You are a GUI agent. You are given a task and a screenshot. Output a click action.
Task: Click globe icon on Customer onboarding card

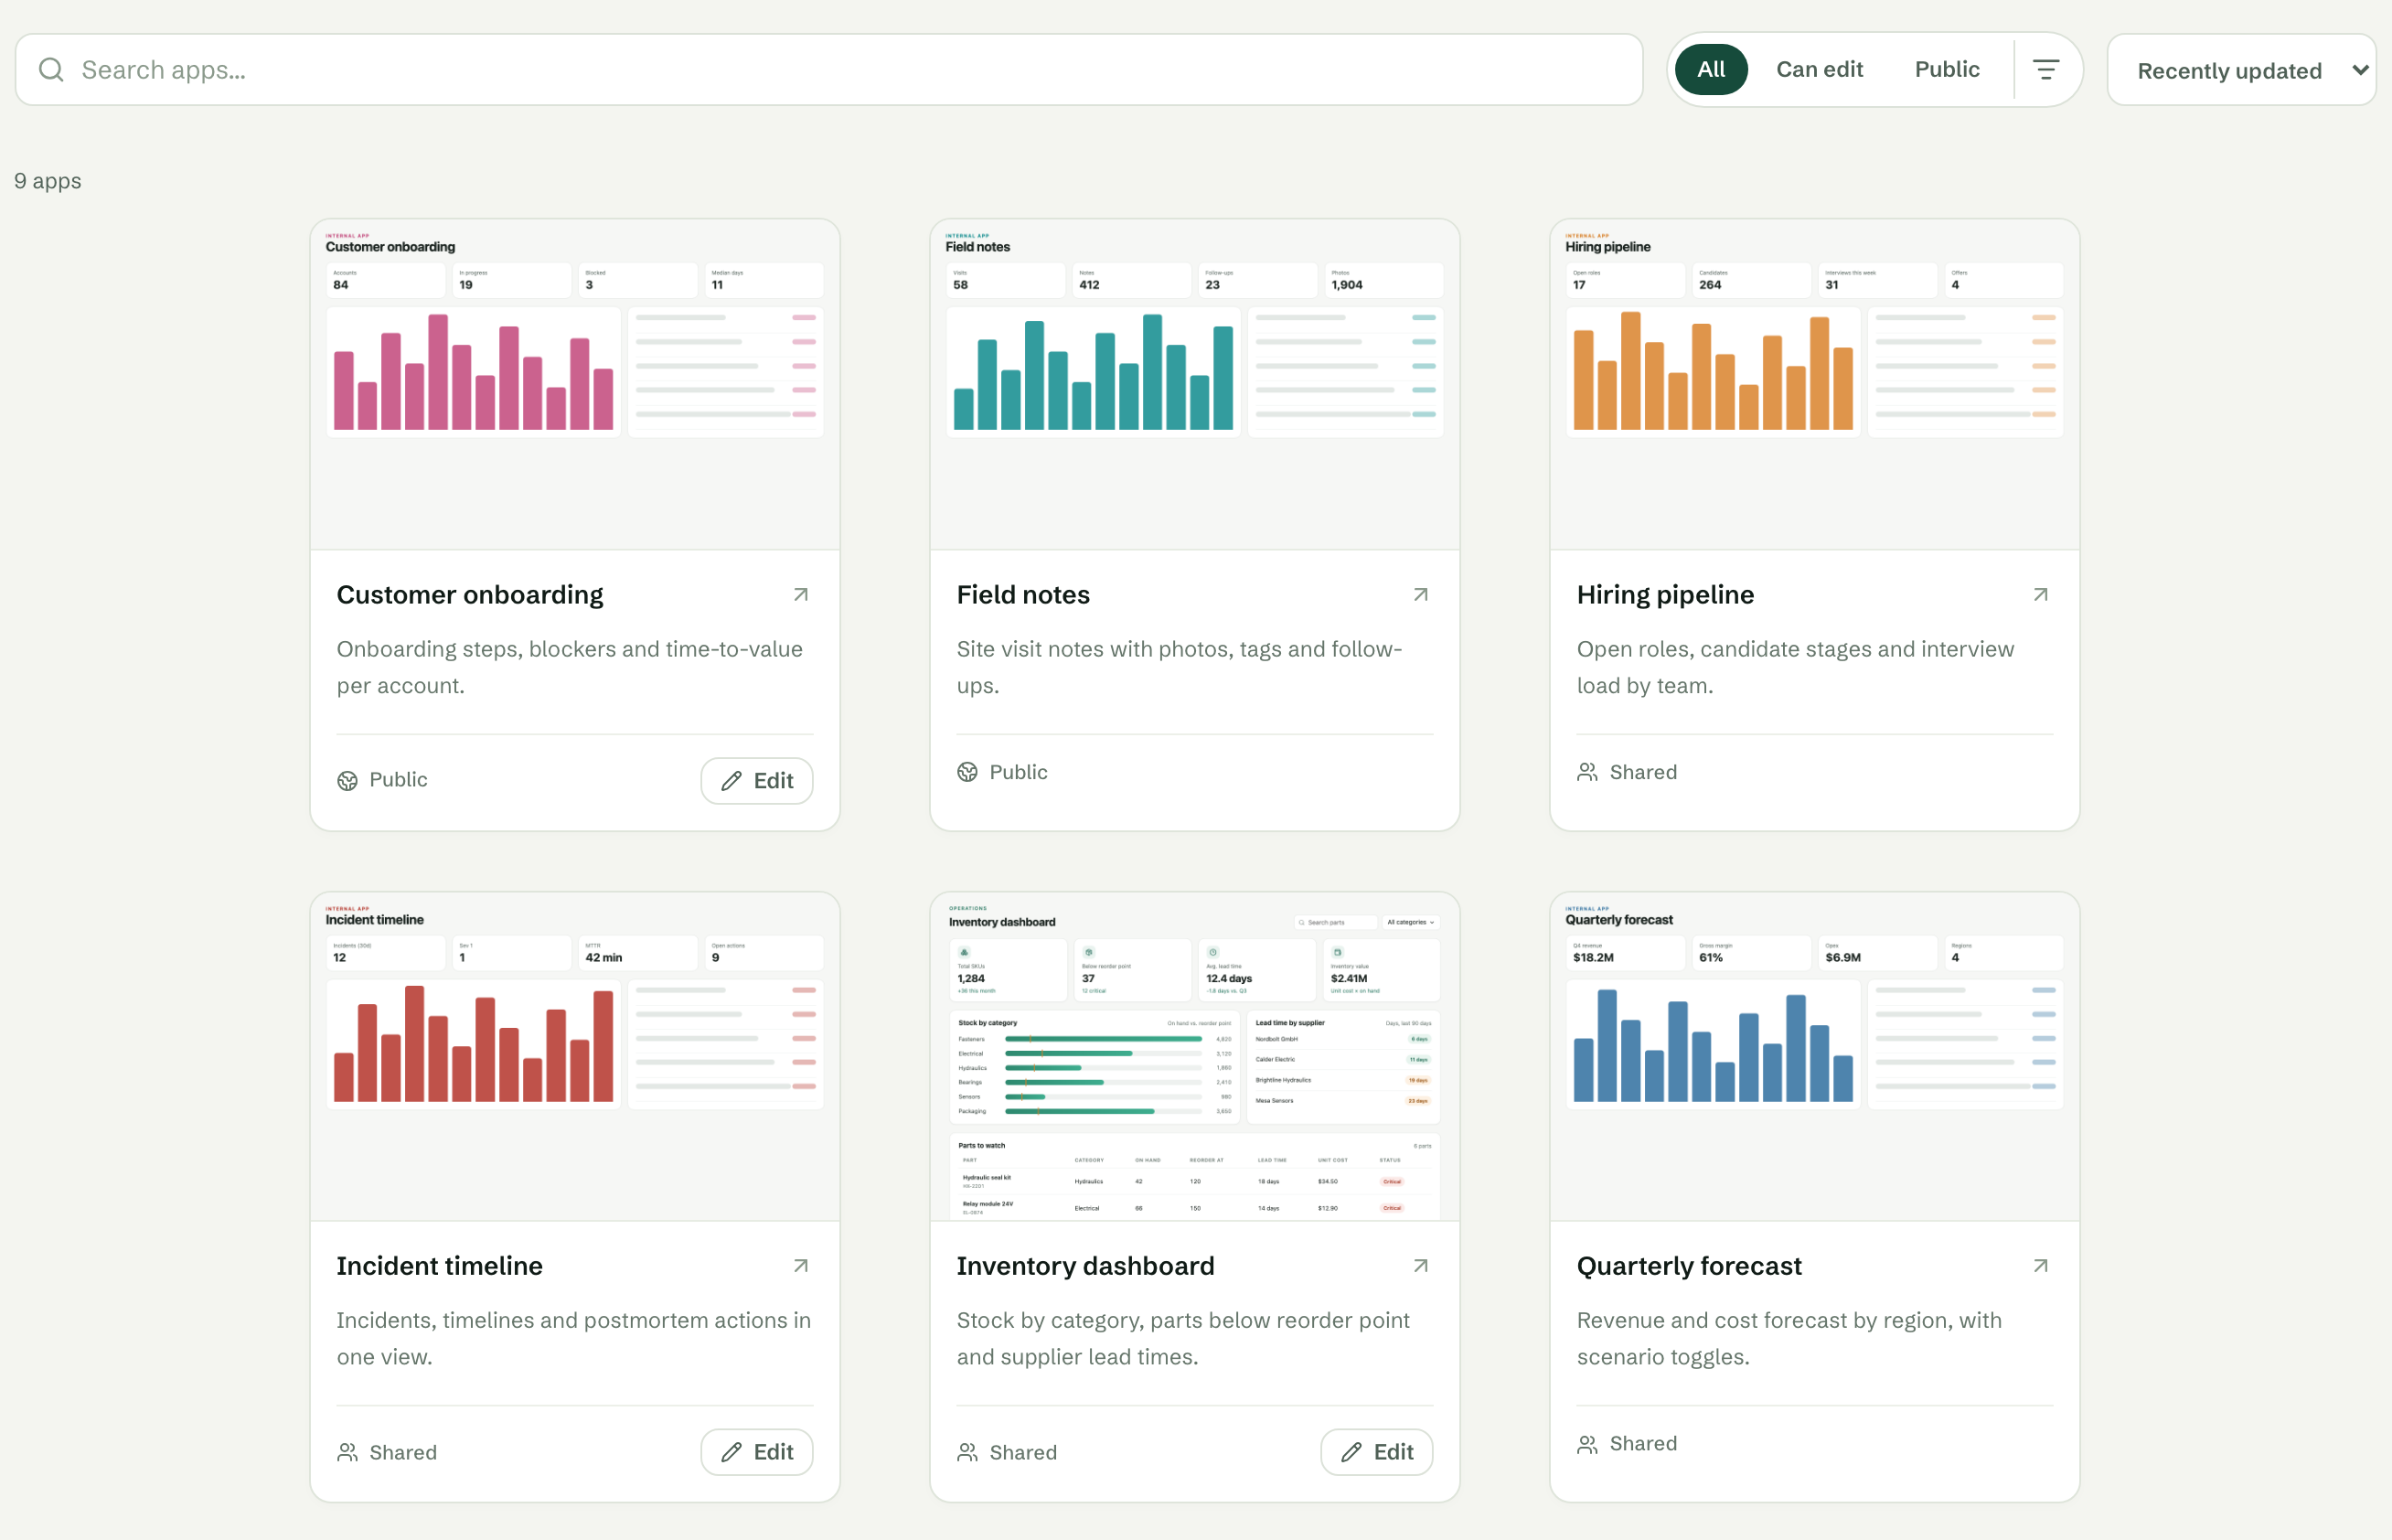click(347, 781)
